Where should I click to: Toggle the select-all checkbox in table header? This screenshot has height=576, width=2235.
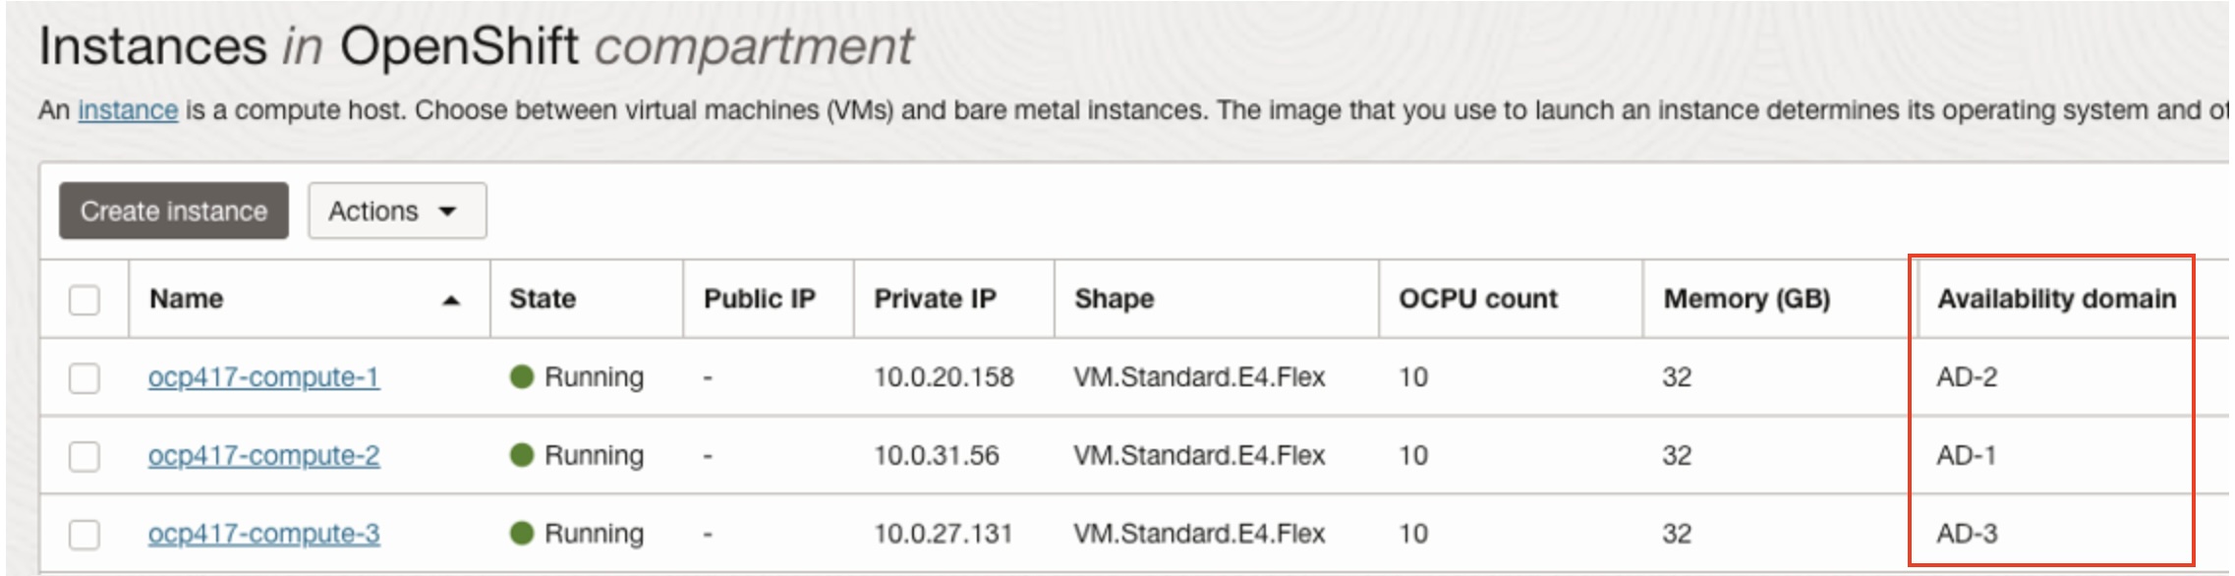(x=85, y=299)
